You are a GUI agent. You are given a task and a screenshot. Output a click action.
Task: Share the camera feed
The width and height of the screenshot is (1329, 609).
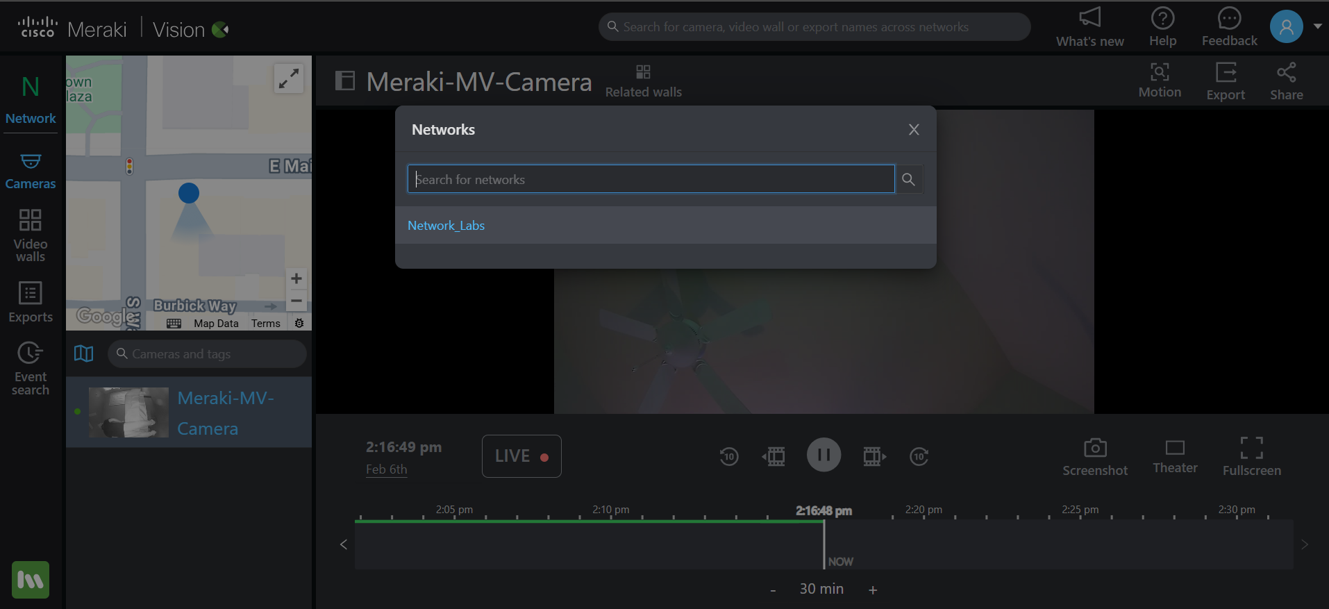(1287, 81)
